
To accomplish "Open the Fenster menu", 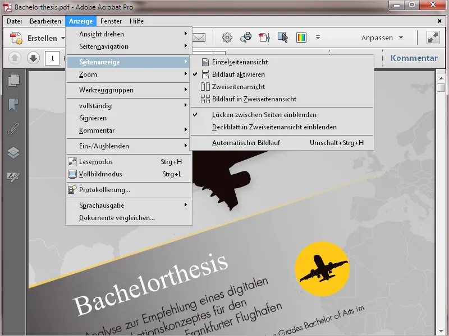I will [111, 21].
